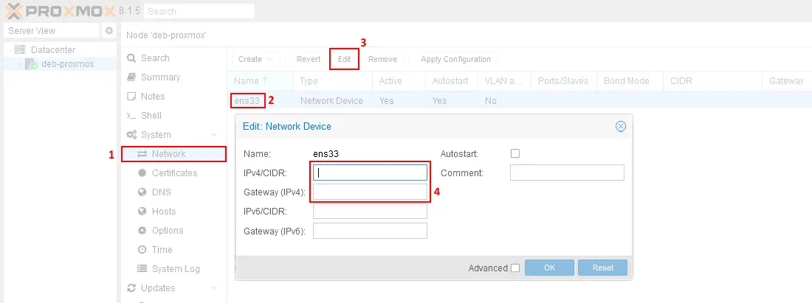The image size is (812, 303).
Task: Expand the deb-proxmox tree node
Action: coord(21,64)
